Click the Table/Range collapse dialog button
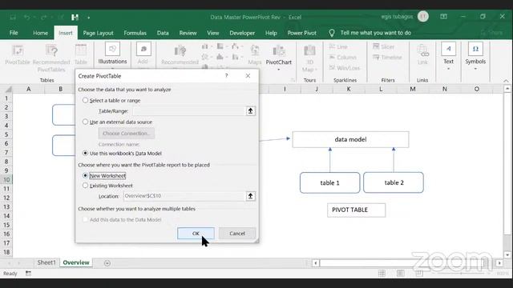 pos(250,111)
